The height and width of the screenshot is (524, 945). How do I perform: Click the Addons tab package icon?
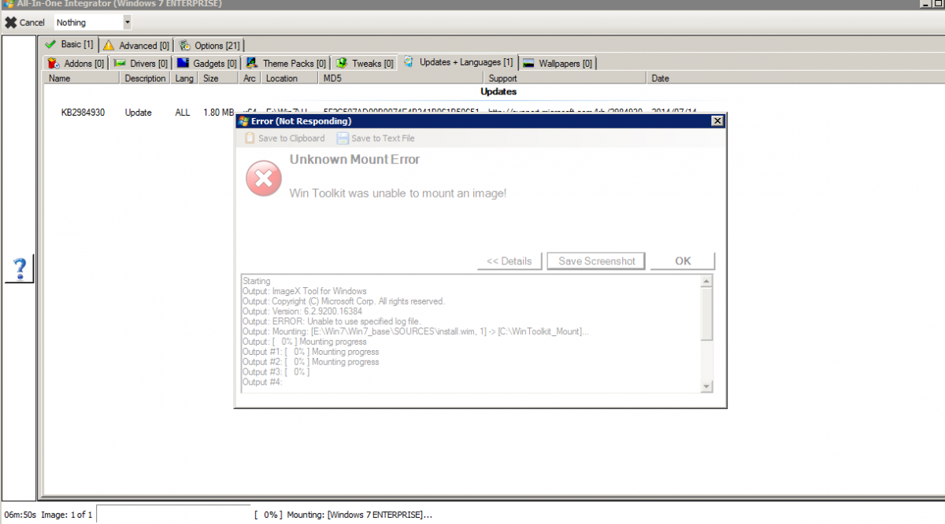pyautogui.click(x=54, y=63)
